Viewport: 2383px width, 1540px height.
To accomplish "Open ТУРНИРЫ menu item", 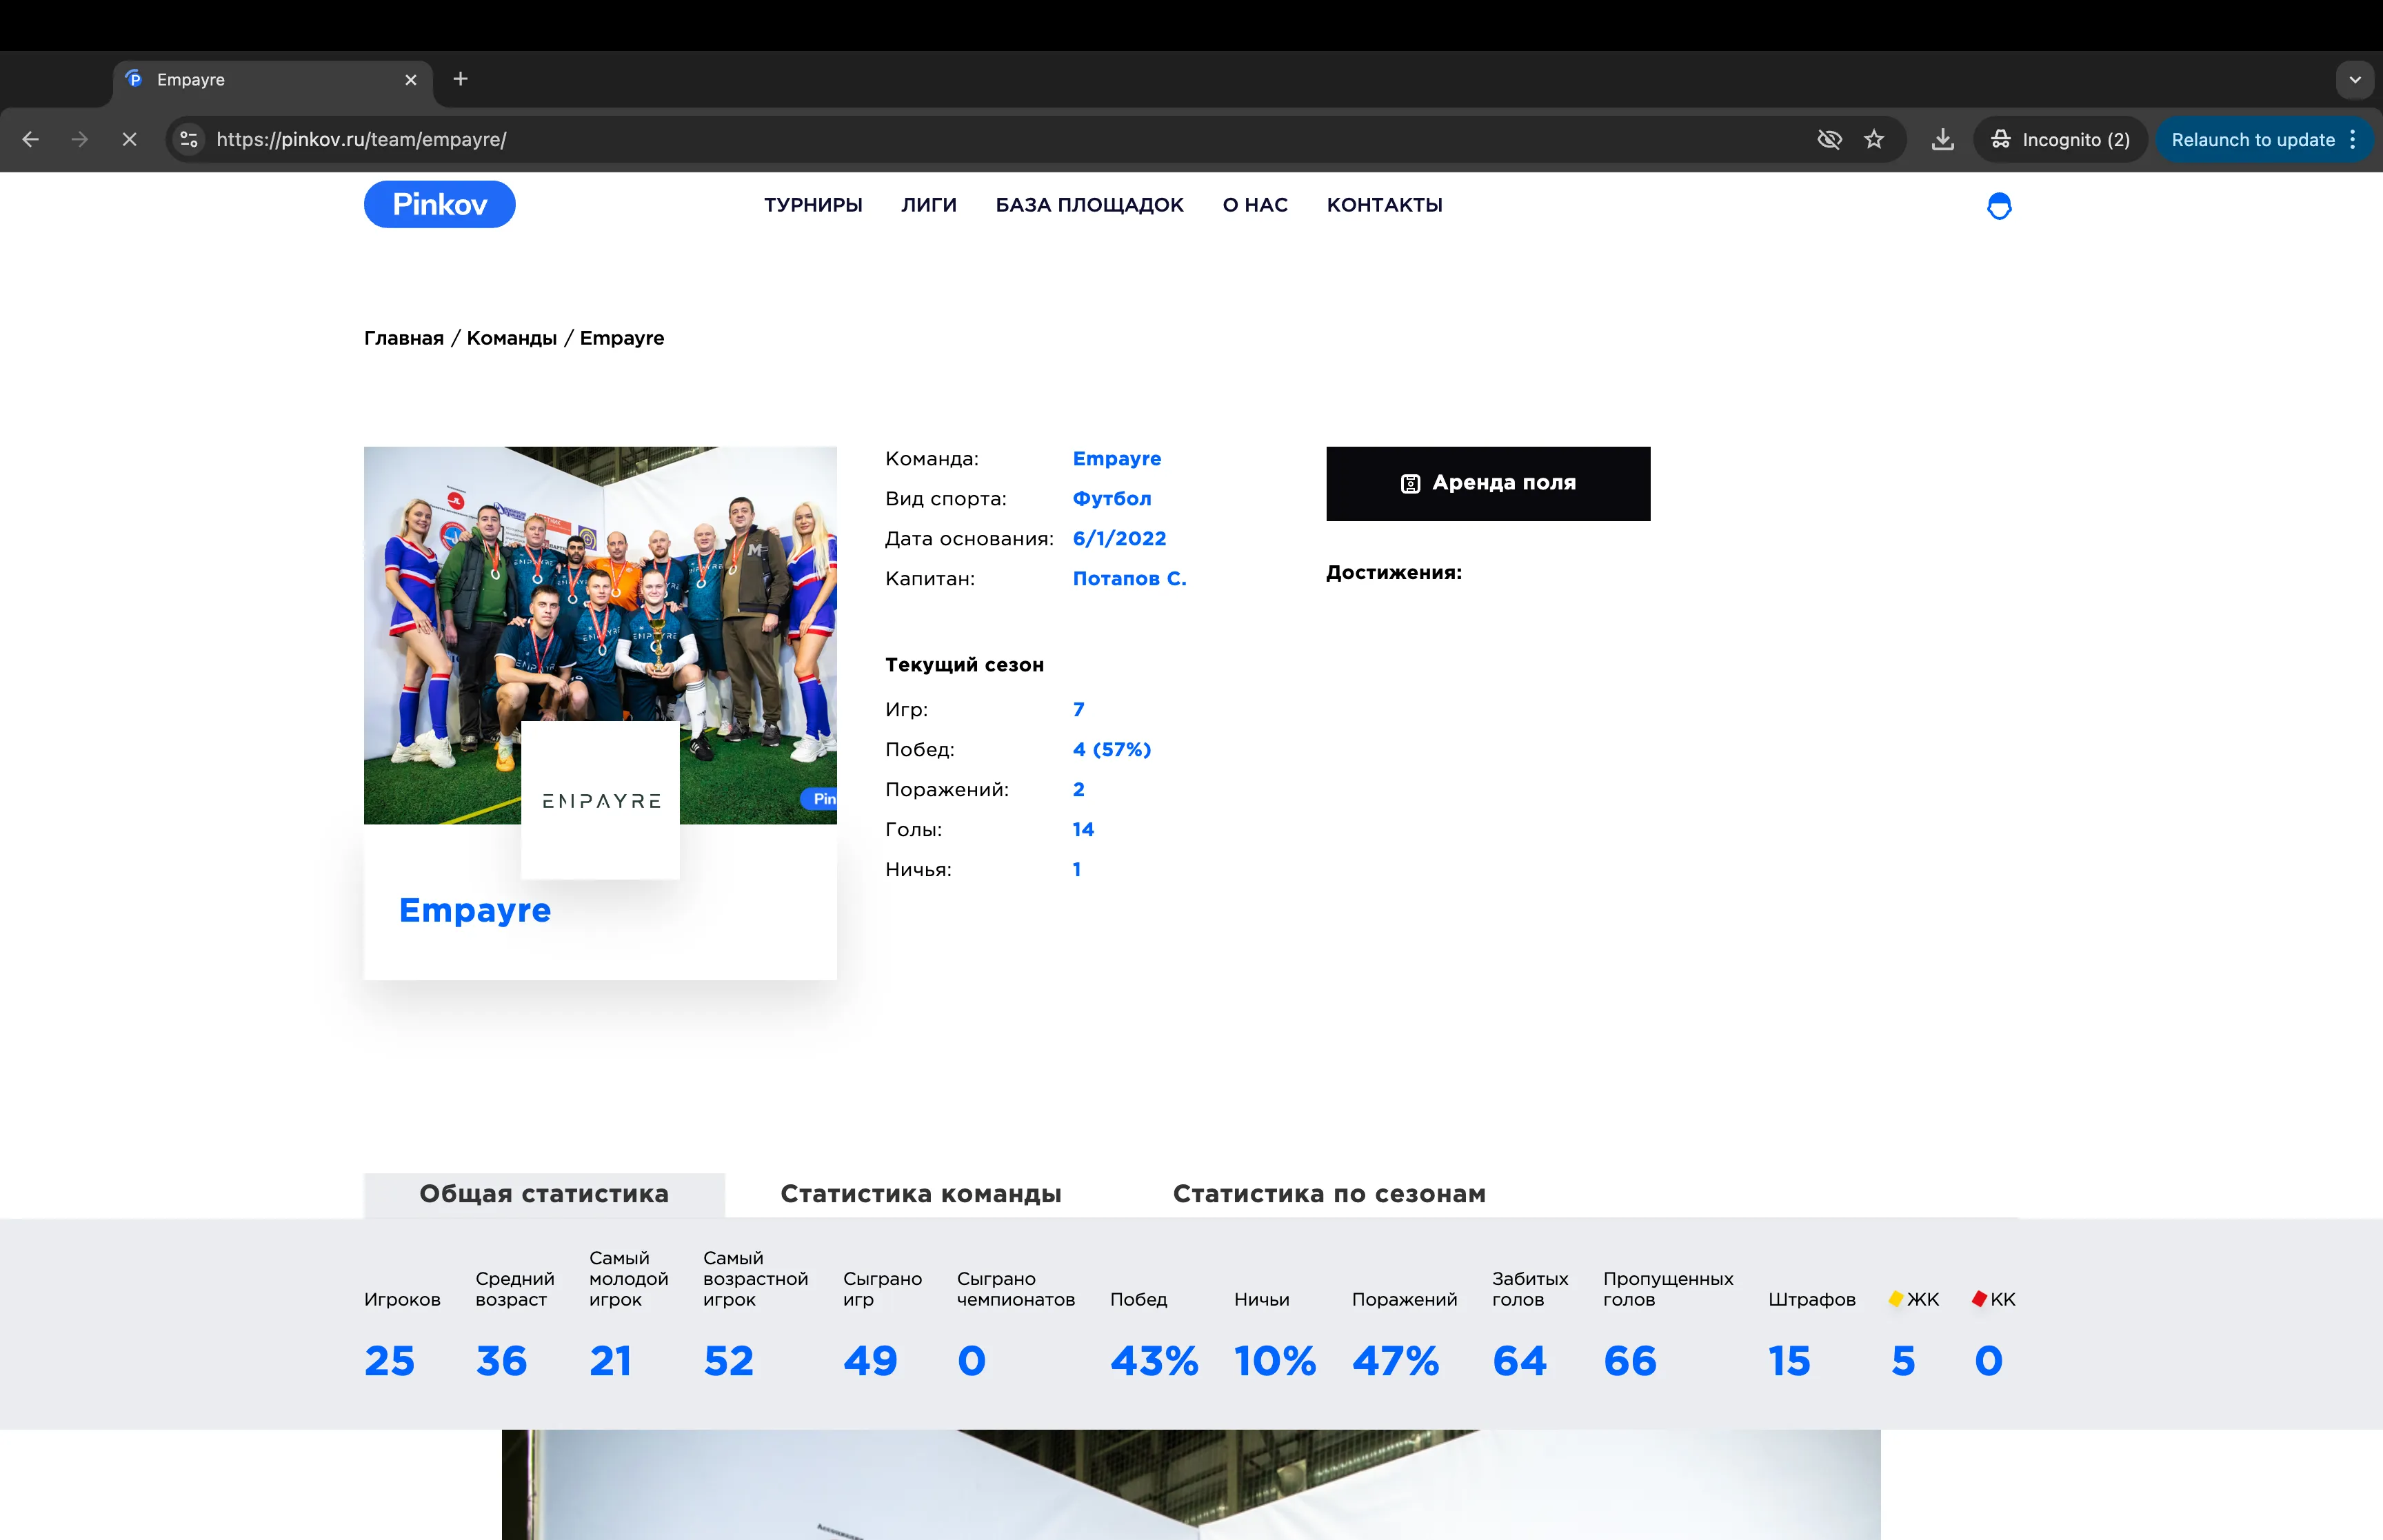I will (x=813, y=205).
